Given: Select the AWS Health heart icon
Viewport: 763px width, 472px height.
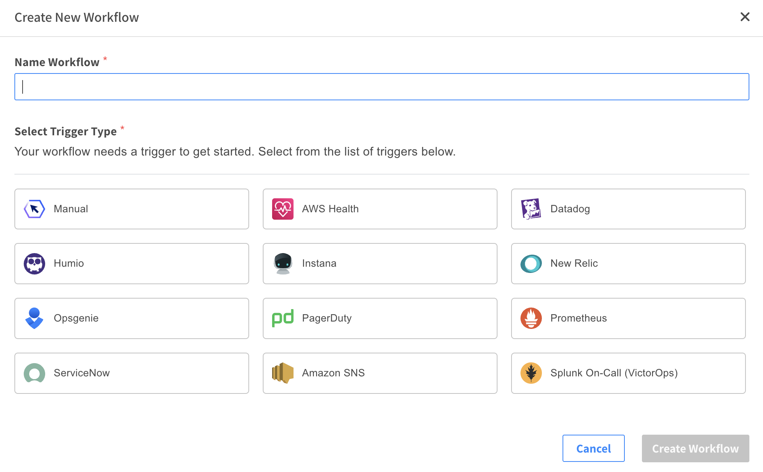Looking at the screenshot, I should (283, 209).
